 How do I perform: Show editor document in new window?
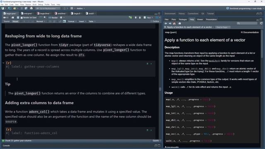click(13, 17)
